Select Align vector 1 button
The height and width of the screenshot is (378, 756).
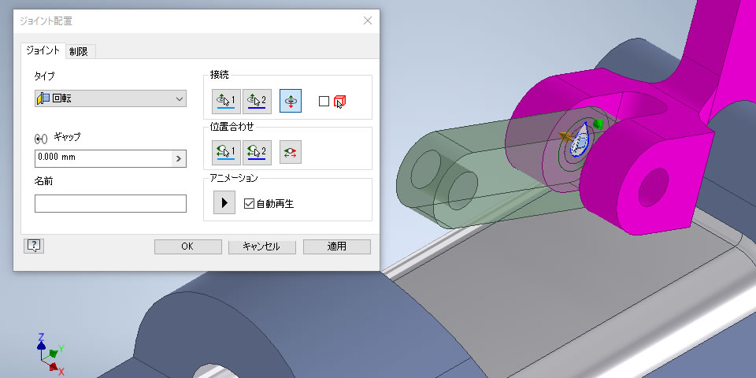(x=226, y=152)
